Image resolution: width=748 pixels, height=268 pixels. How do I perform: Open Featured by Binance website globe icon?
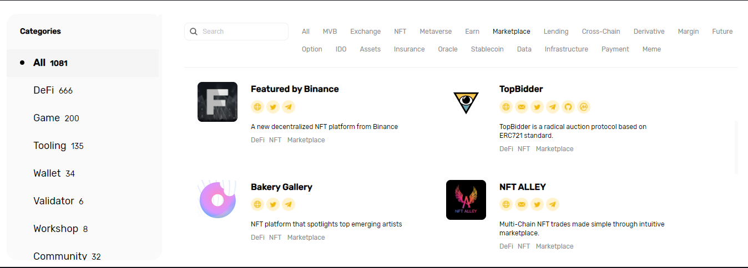pos(257,107)
